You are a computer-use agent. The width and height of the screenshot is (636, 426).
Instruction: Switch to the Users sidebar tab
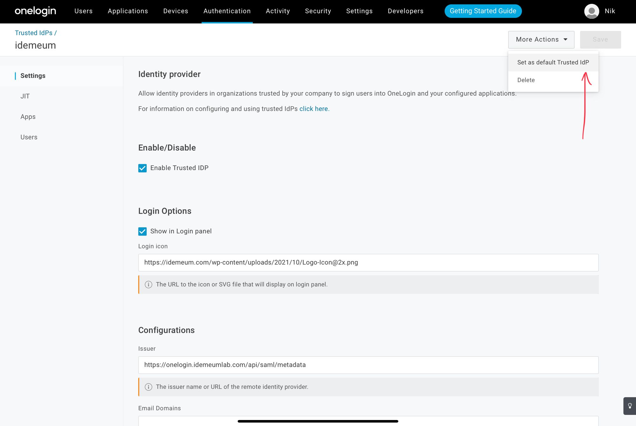click(29, 137)
